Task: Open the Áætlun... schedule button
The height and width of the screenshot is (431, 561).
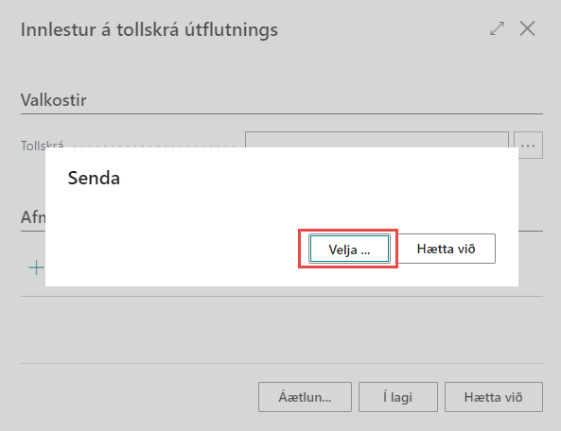Action: click(x=305, y=397)
